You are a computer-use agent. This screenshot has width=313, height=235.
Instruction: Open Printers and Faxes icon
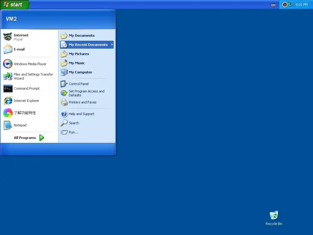click(64, 102)
